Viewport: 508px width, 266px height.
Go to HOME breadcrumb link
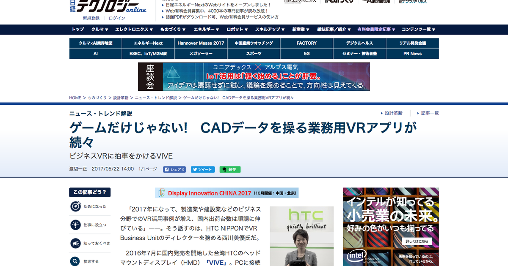[x=75, y=98]
